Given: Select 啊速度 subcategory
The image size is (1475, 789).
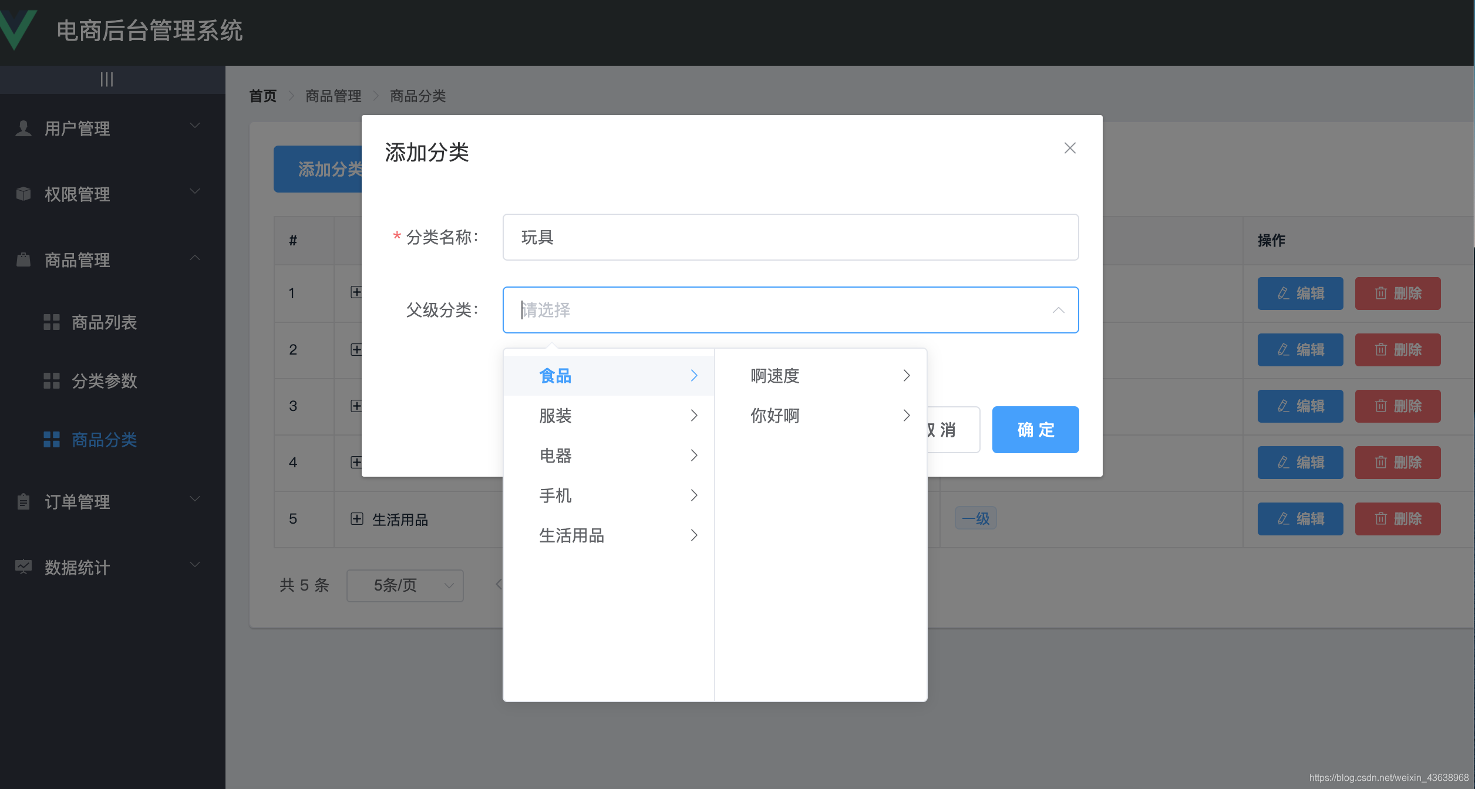Looking at the screenshot, I should click(x=821, y=376).
